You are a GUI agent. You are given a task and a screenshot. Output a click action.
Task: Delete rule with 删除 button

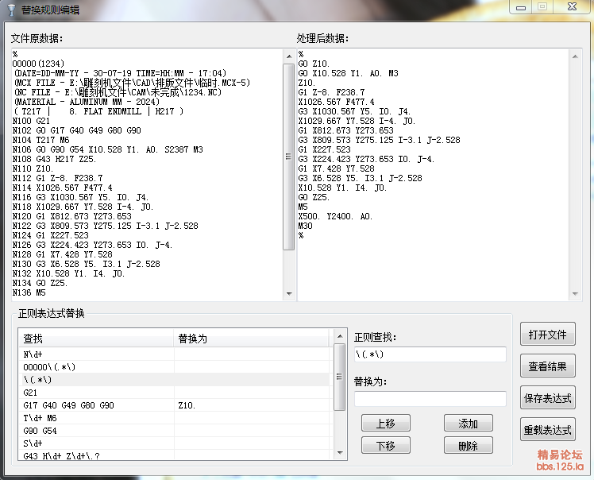click(469, 446)
